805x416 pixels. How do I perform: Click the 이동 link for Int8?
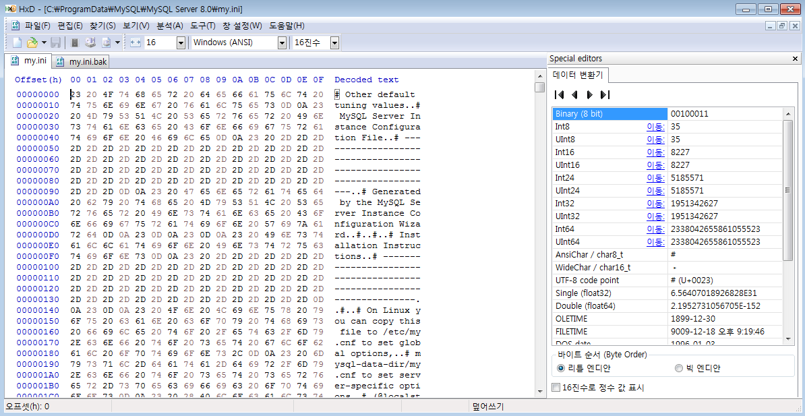pos(655,126)
